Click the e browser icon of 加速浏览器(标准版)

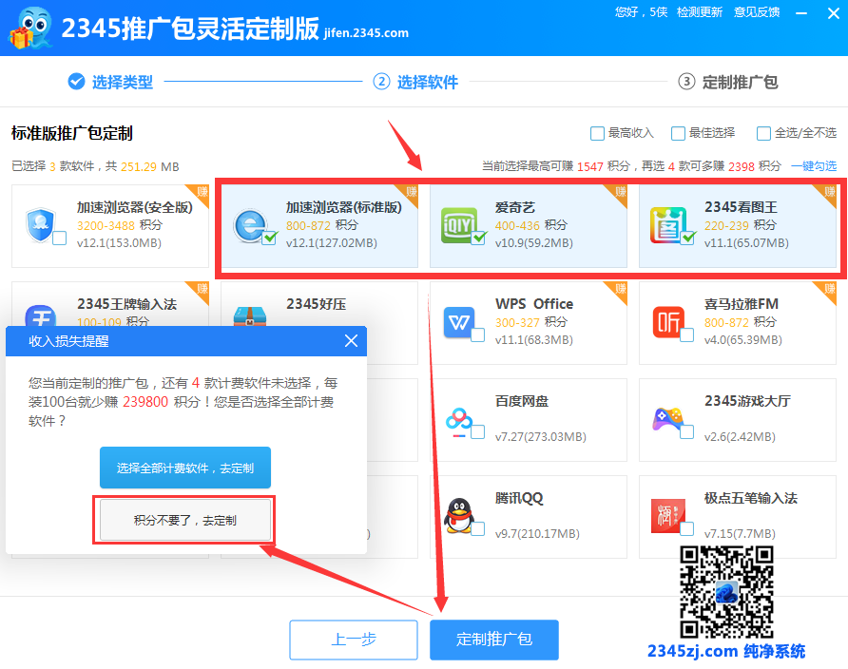[x=249, y=225]
